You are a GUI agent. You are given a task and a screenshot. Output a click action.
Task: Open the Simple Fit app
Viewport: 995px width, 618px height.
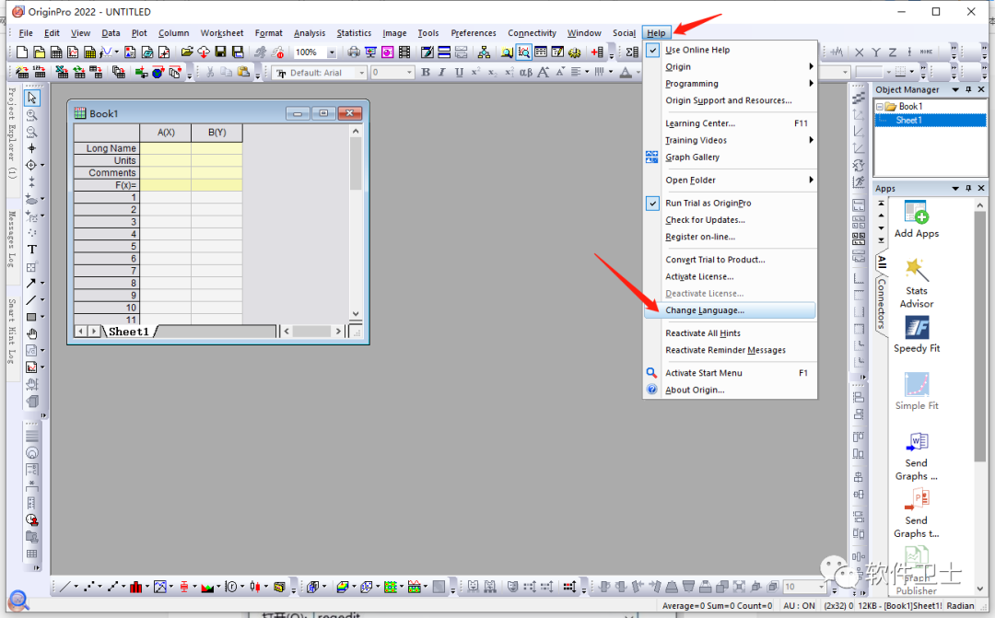pos(917,391)
